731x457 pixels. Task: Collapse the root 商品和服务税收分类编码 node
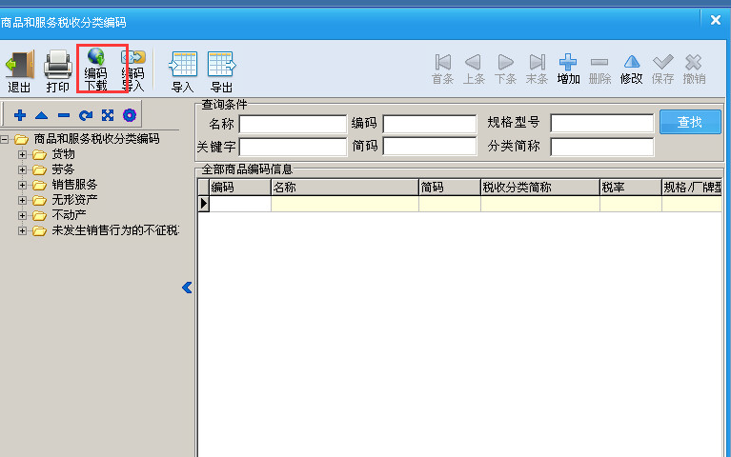pyautogui.click(x=7, y=139)
